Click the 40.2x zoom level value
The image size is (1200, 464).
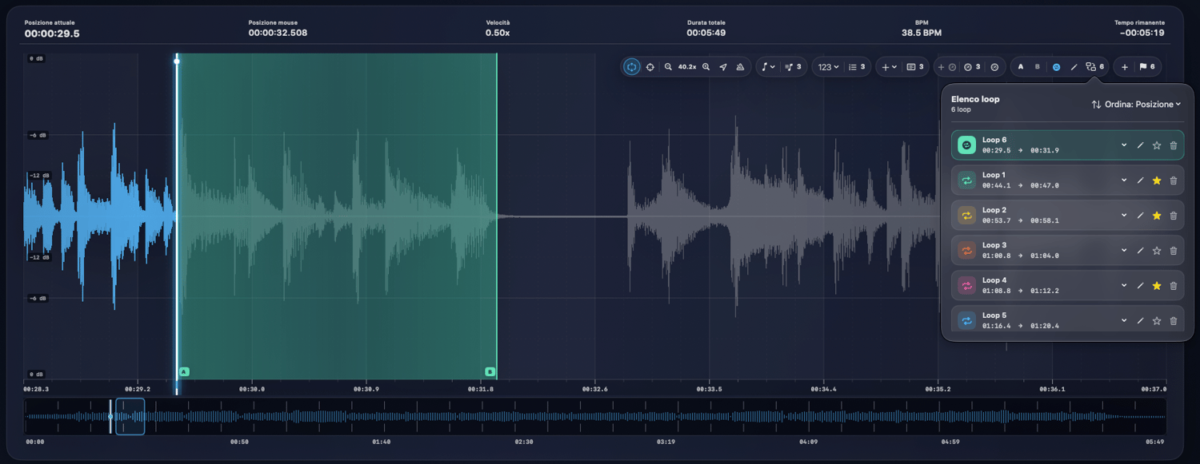point(686,67)
